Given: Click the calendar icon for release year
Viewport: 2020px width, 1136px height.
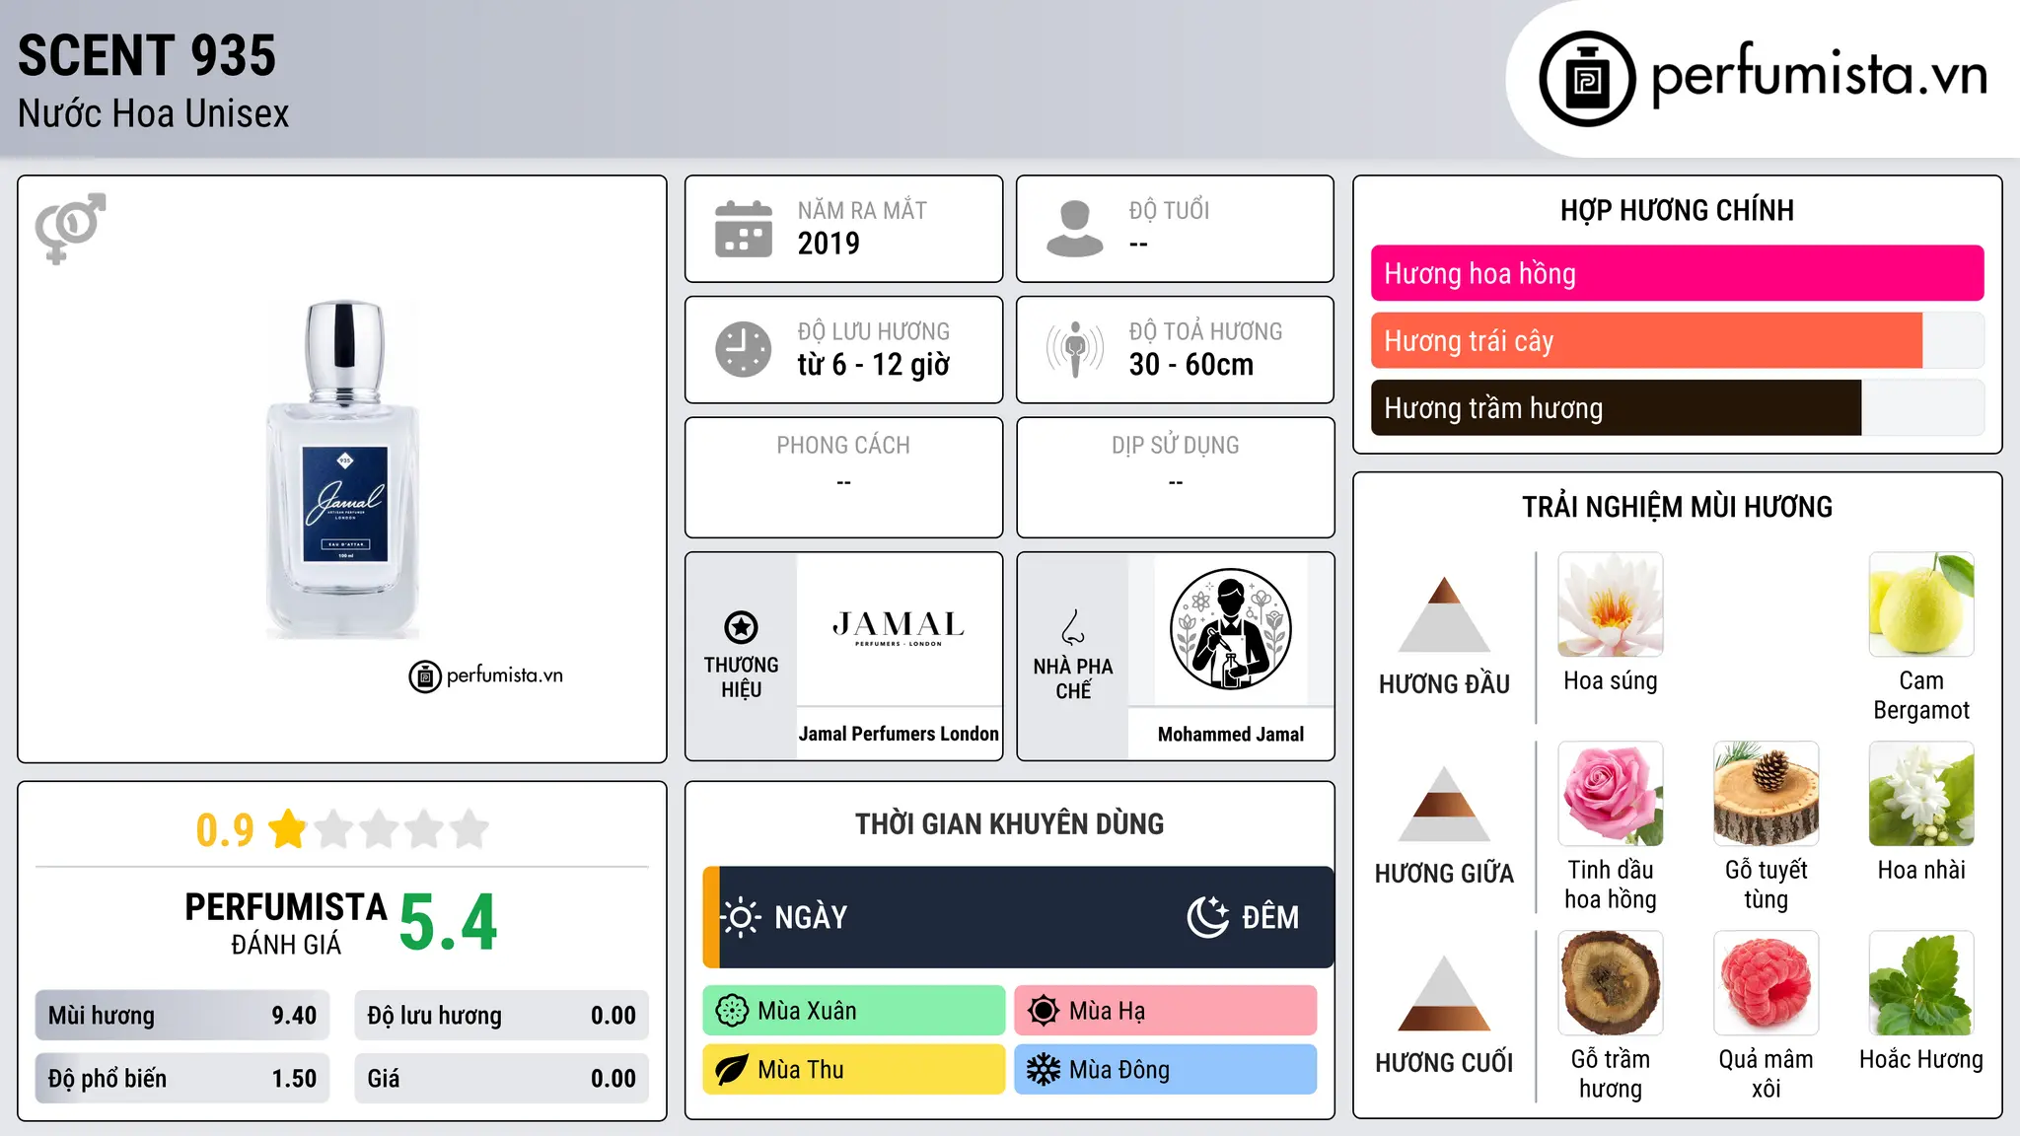Looking at the screenshot, I should (x=744, y=229).
